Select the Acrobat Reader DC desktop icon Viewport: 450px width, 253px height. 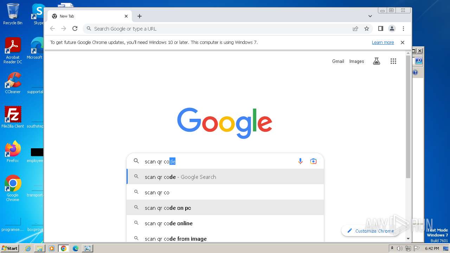point(13,51)
